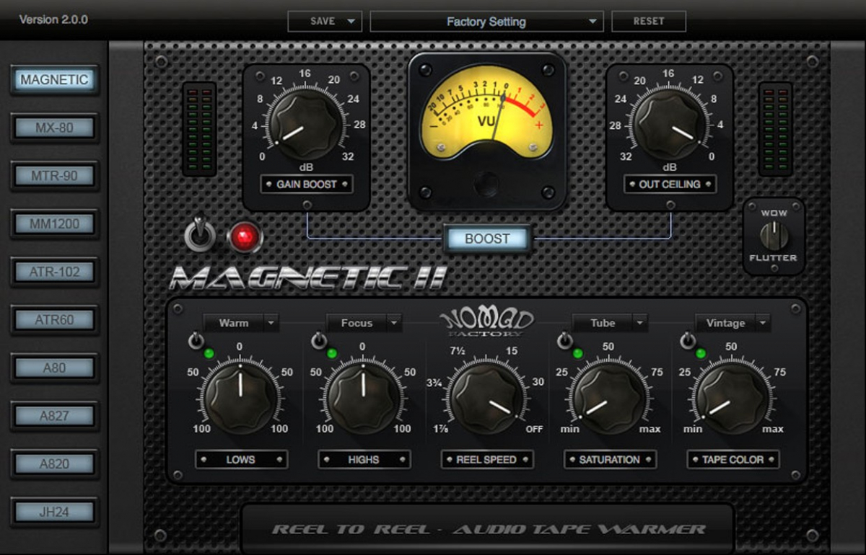Select the MX-80 tape machine preset
This screenshot has height=555, width=866.
(x=54, y=128)
